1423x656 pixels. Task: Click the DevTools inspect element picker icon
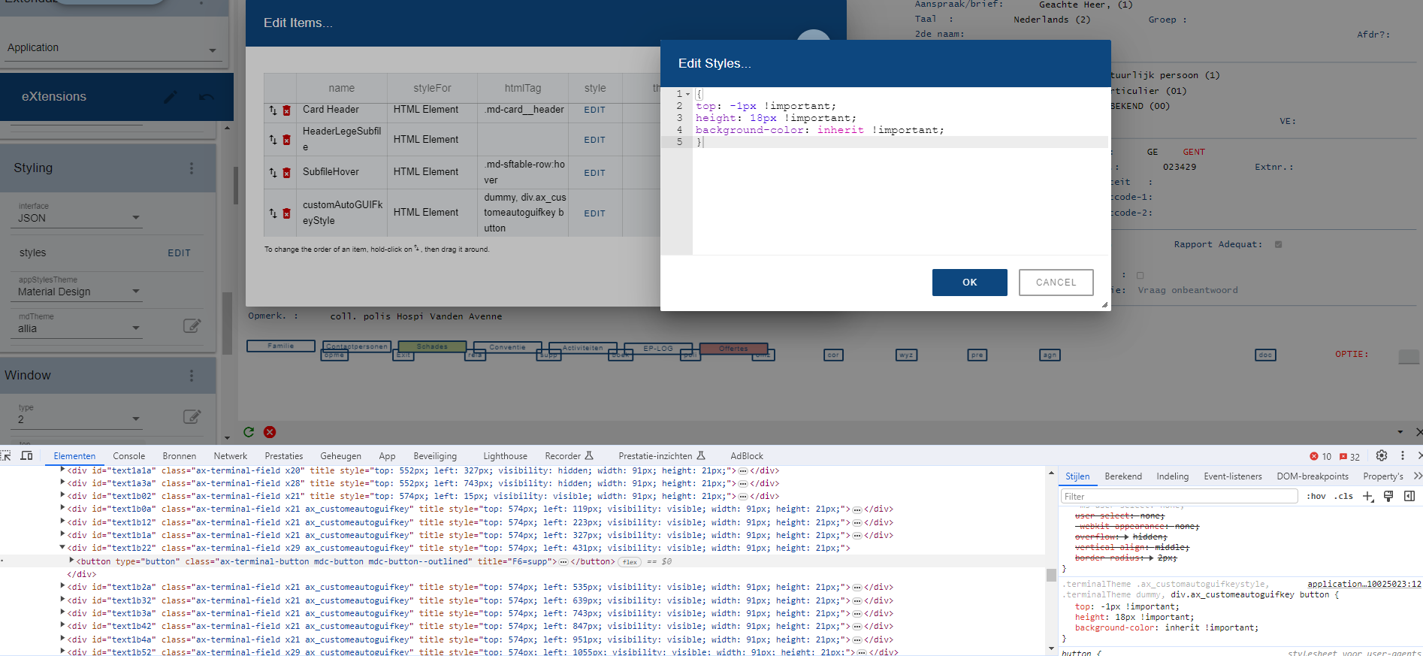(6, 455)
